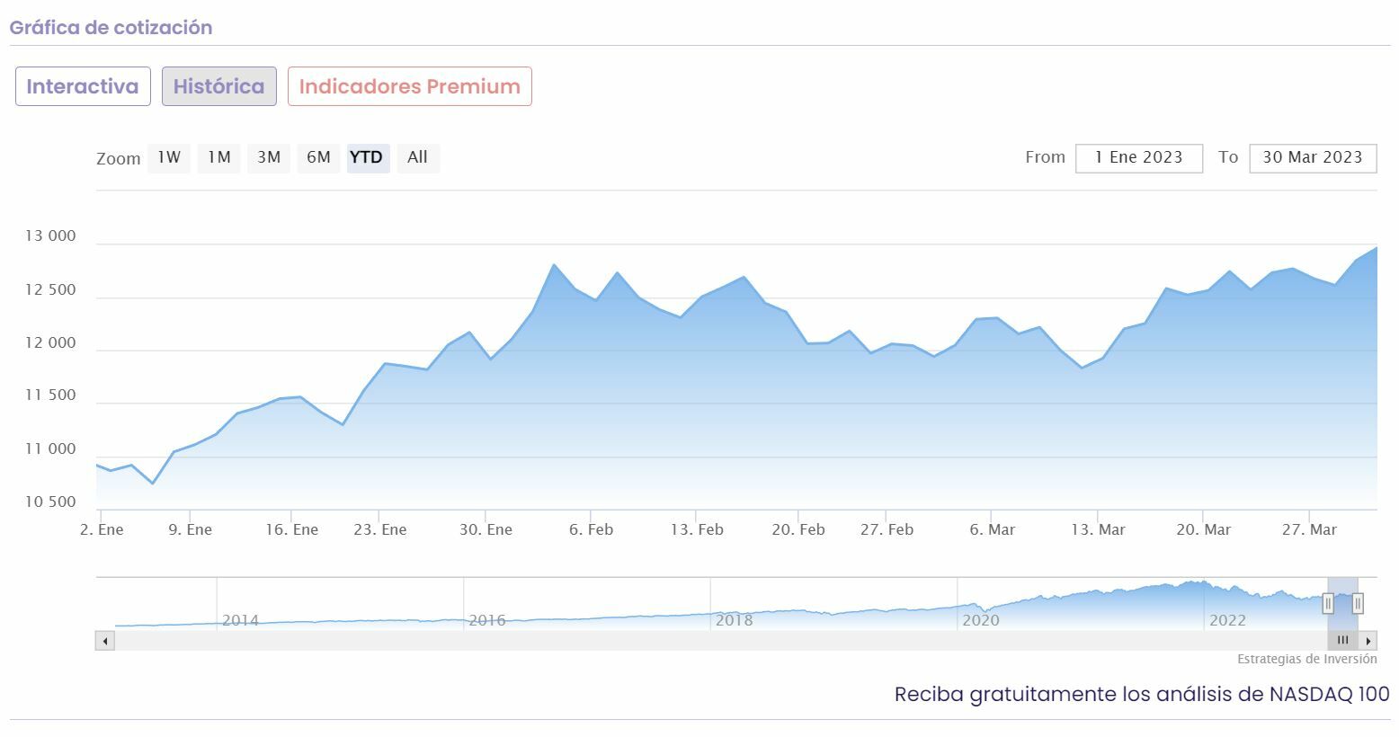
Task: Click the Estrategias de Inversión credit
Action: pos(1306,659)
